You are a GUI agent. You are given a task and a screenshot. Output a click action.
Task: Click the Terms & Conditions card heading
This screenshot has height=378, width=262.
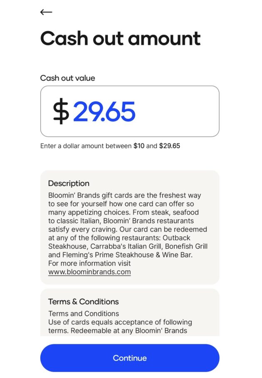pos(83,301)
